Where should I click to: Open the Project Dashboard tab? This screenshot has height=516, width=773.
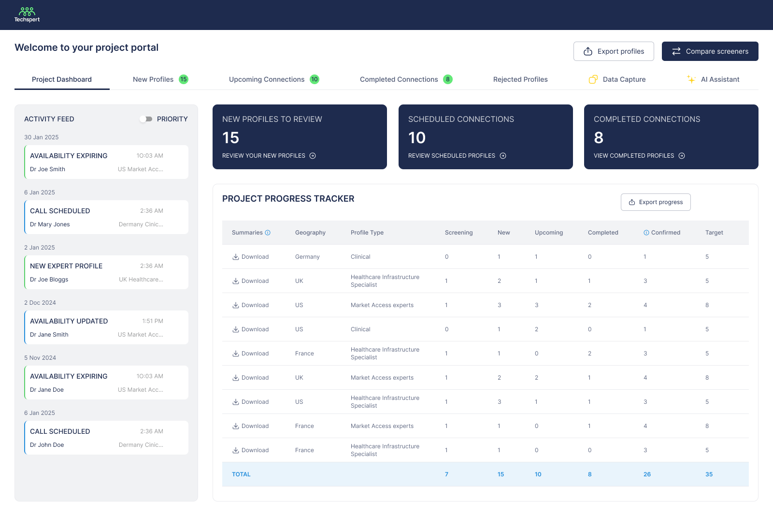point(62,79)
